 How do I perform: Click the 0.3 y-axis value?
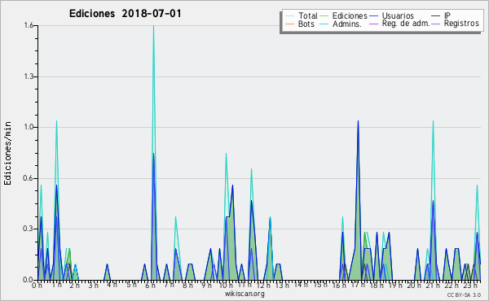[29, 229]
